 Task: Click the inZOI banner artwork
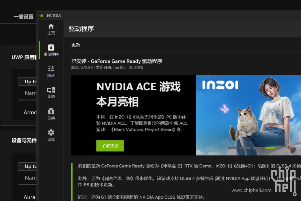click(248, 115)
